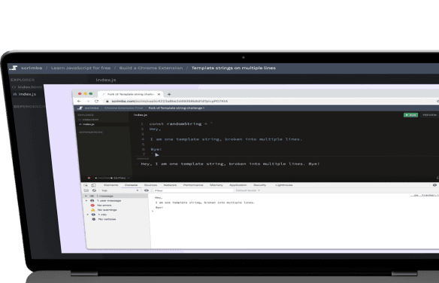Click the red error icon beside 'No errors'

pyautogui.click(x=92, y=205)
